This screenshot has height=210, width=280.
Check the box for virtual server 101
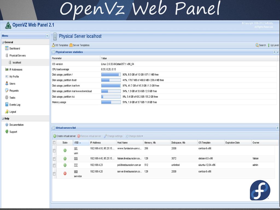[54, 151]
